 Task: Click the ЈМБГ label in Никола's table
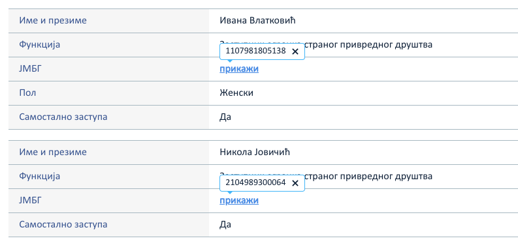point(31,201)
